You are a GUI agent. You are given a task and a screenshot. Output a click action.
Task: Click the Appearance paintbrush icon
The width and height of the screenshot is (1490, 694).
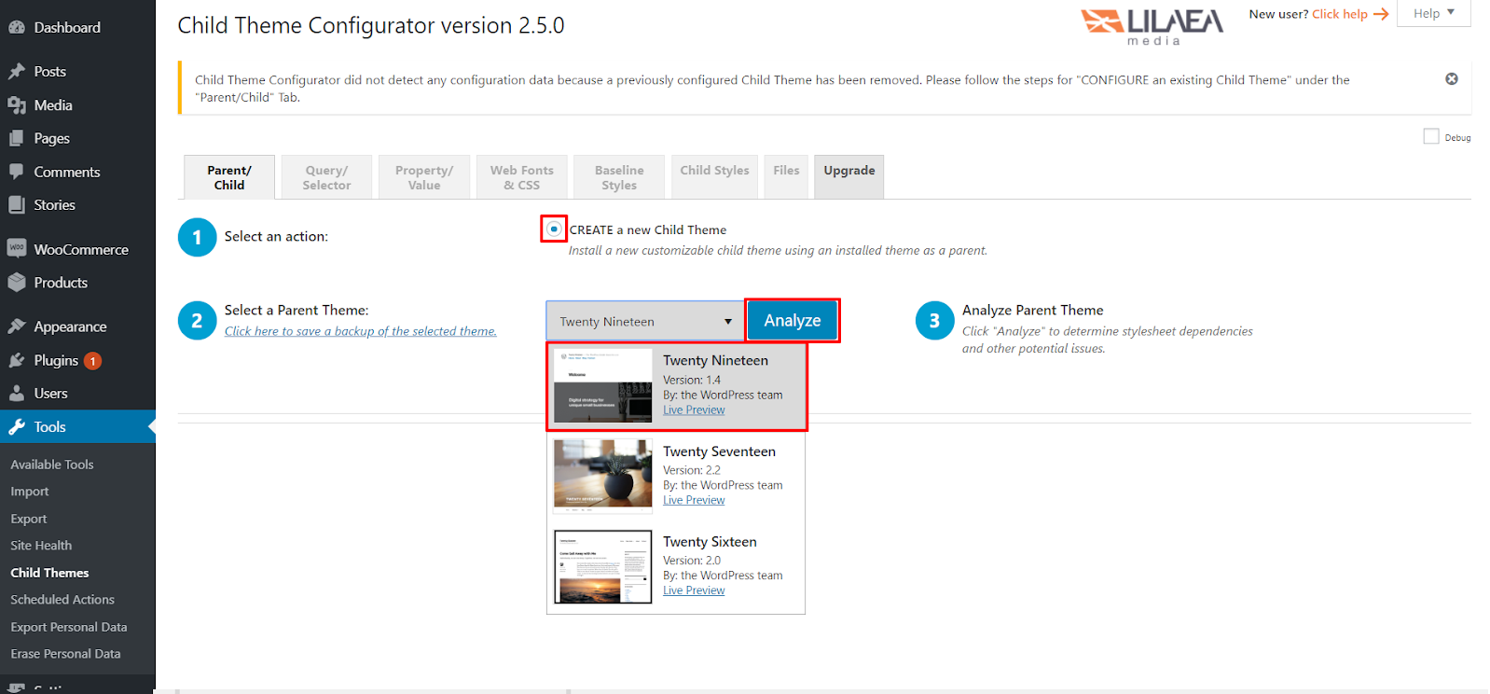click(17, 326)
